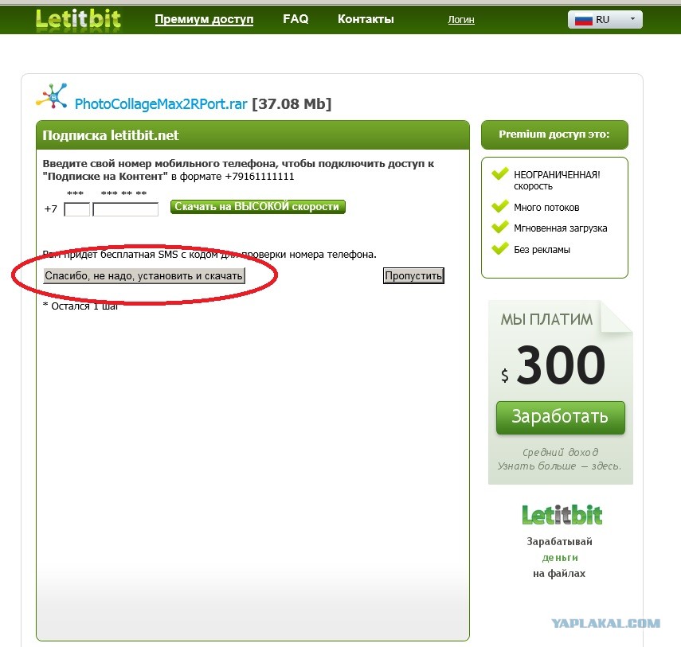Open the Контакты menu item
Viewport: 681px width, 647px height.
pyautogui.click(x=366, y=19)
